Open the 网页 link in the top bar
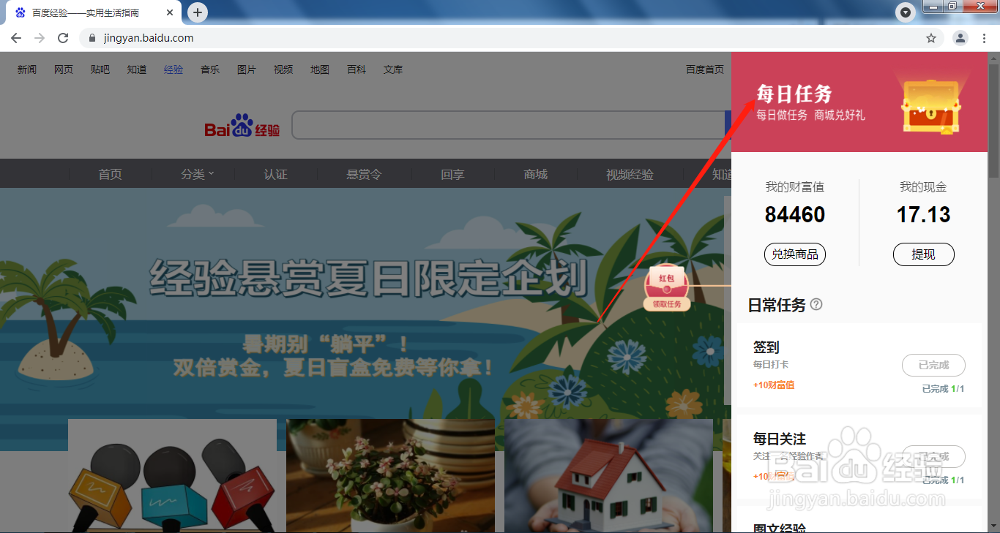This screenshot has width=1000, height=533. (64, 69)
